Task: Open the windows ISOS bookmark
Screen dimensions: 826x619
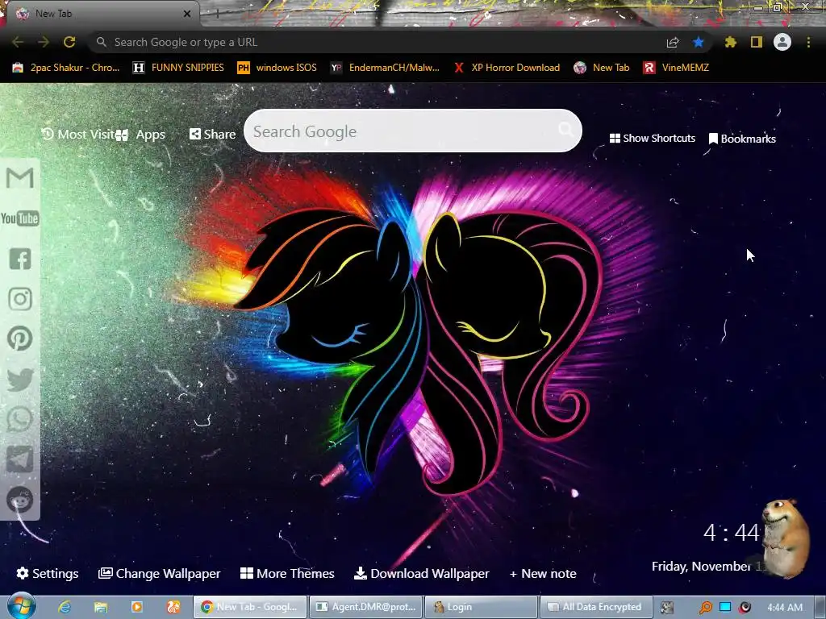Action: click(277, 68)
